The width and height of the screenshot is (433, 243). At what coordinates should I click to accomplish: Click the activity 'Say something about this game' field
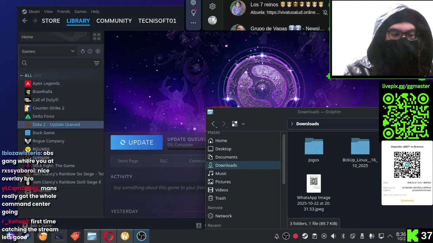[159, 188]
